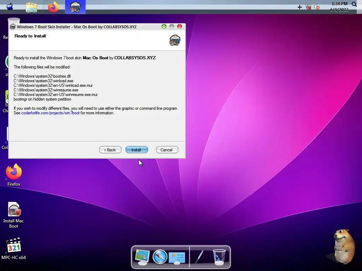Cancel the boot skin installation
362x271 pixels.
tap(167, 150)
